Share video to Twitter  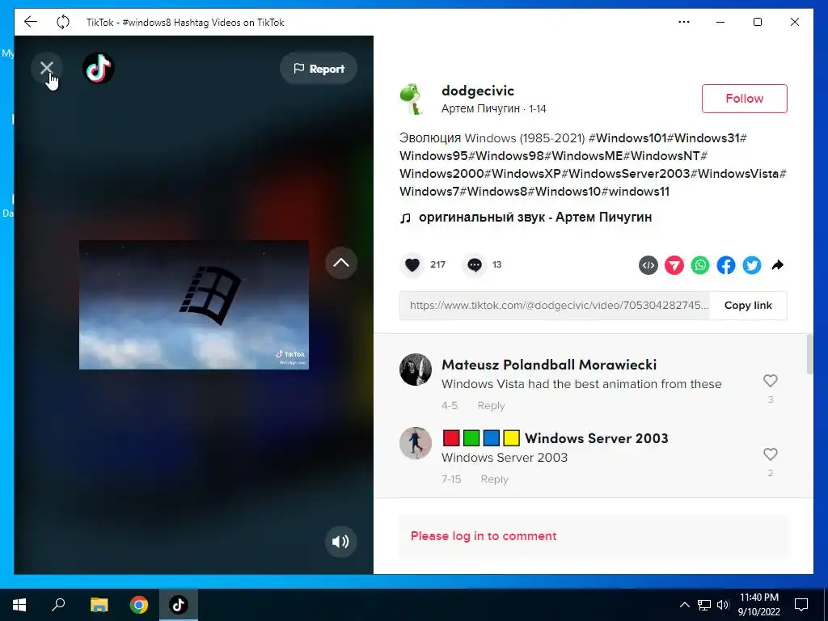point(752,265)
